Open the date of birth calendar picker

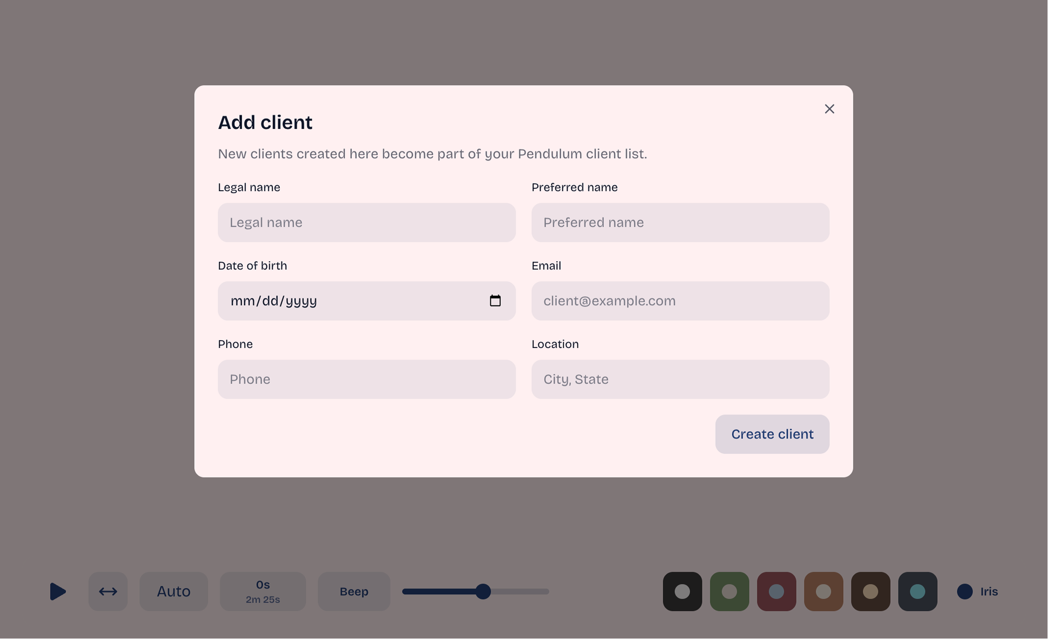coord(495,300)
